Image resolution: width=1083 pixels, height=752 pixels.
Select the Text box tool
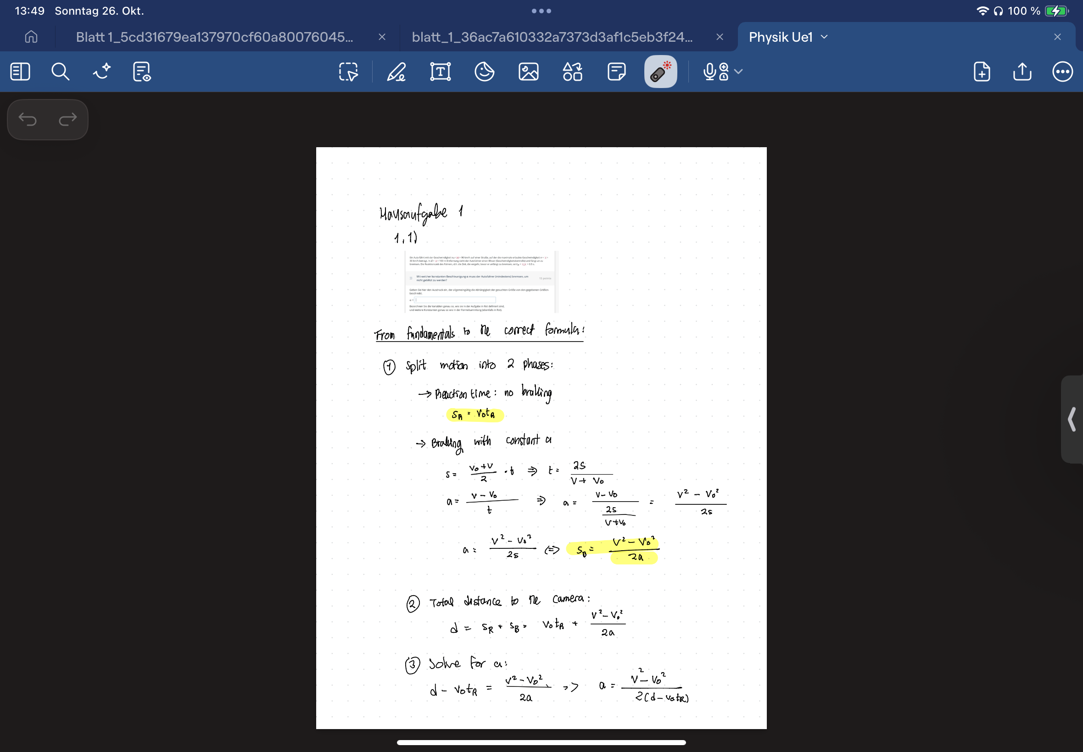point(440,72)
